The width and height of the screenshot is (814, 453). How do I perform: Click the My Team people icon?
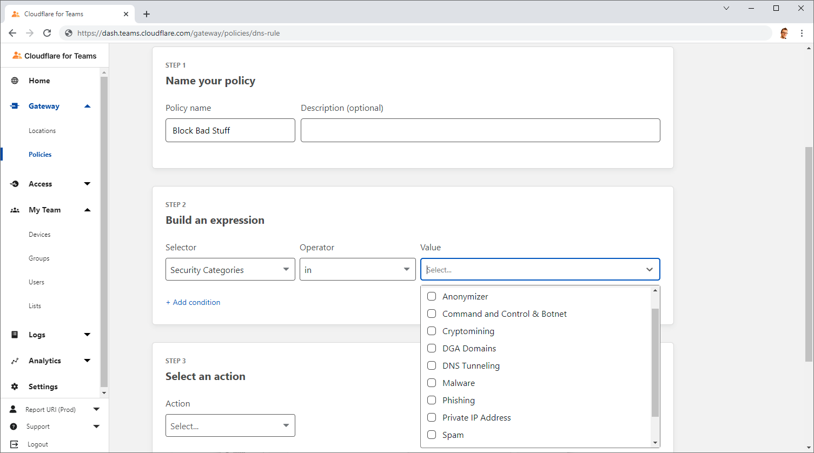[x=15, y=210]
